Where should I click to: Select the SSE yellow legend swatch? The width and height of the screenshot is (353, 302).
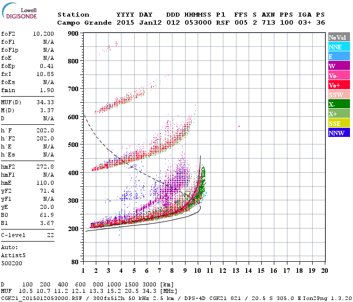[x=339, y=123]
